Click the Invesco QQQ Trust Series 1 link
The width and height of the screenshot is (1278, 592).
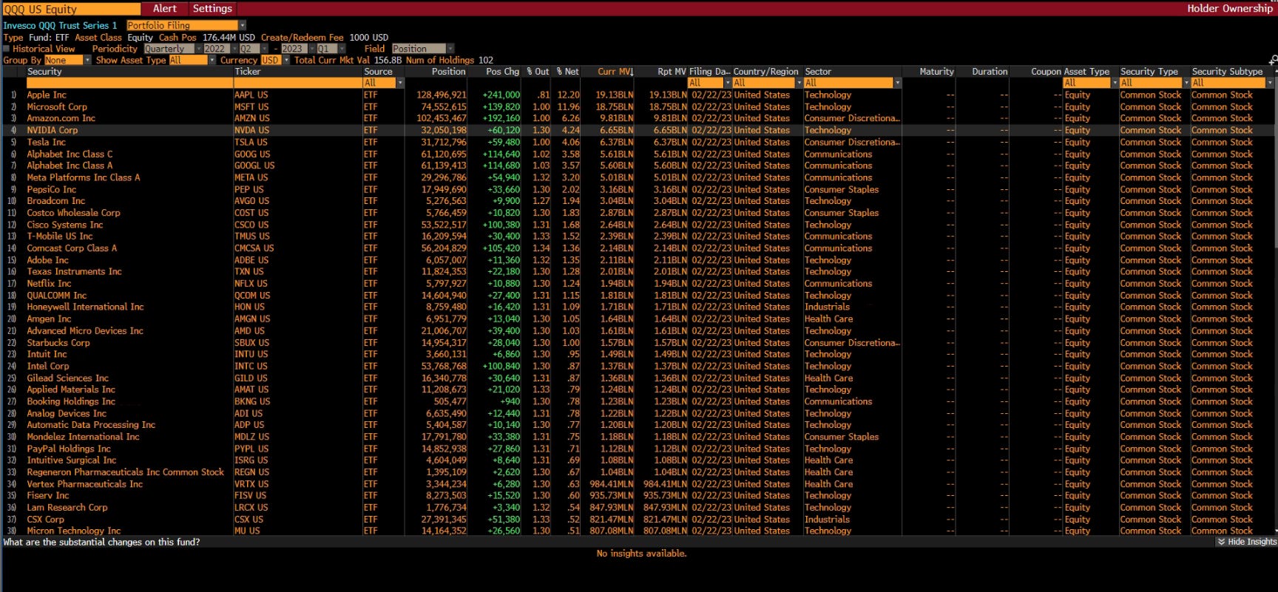click(60, 25)
